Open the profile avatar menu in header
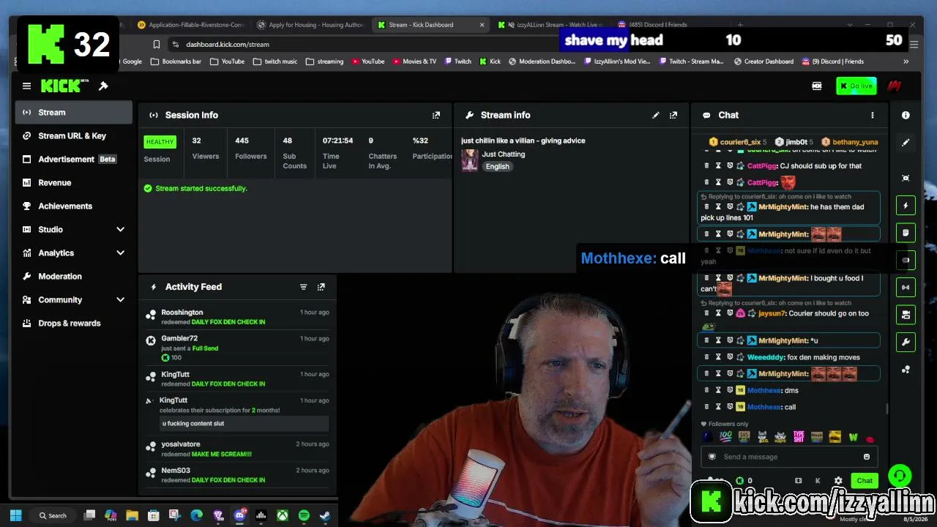 coord(894,86)
